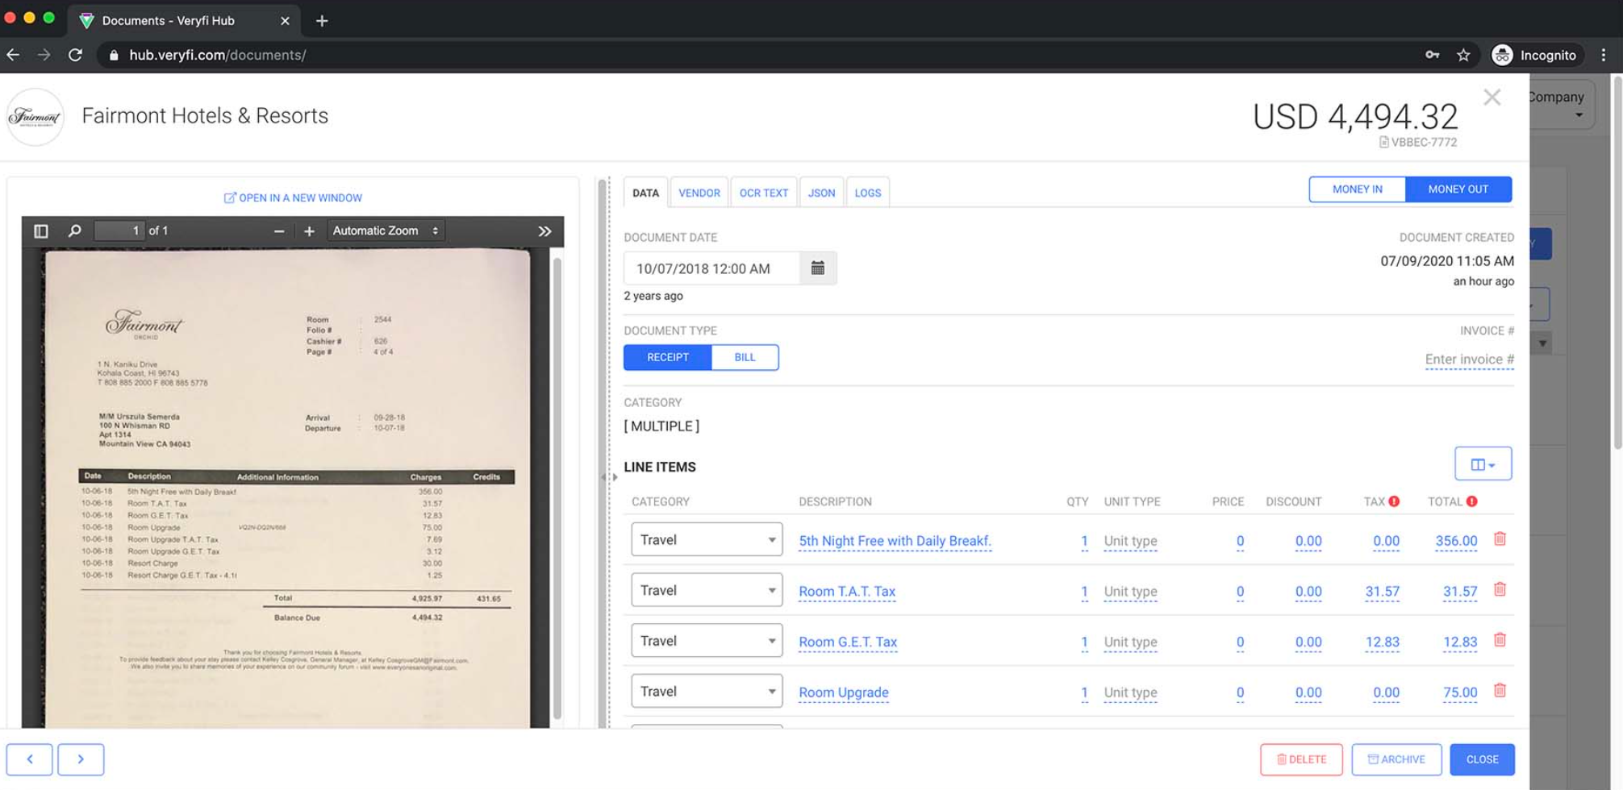
Task: Open a new browser tab
Action: tap(322, 21)
